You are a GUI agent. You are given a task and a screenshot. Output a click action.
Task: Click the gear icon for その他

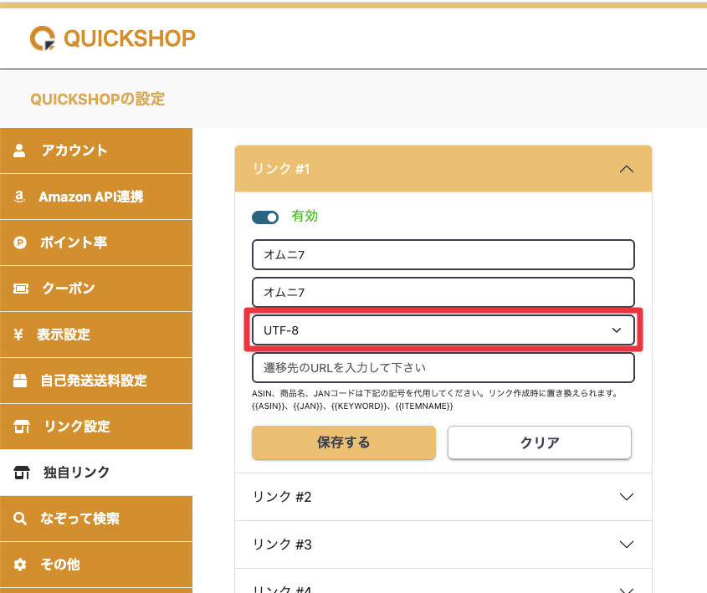20,565
